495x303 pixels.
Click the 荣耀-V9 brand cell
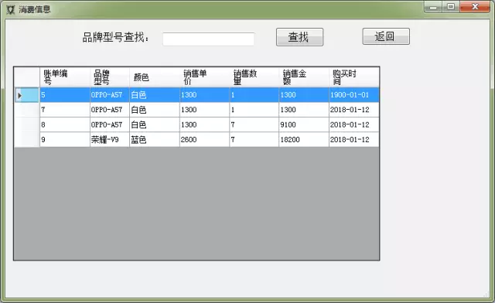click(x=110, y=139)
